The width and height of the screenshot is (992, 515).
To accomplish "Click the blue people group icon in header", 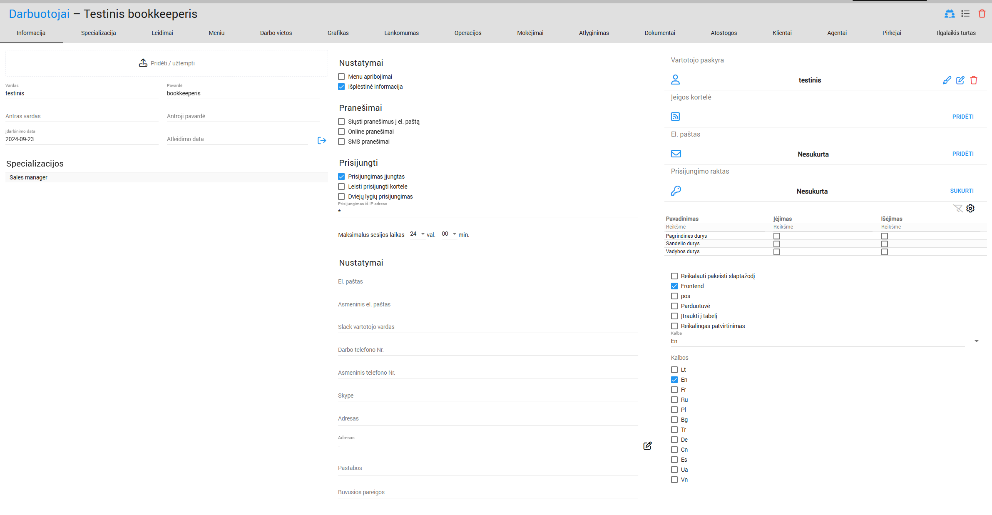I will pyautogui.click(x=949, y=14).
